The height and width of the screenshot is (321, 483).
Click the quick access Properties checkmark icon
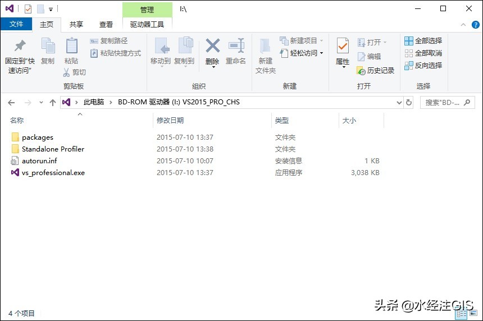coord(28,9)
